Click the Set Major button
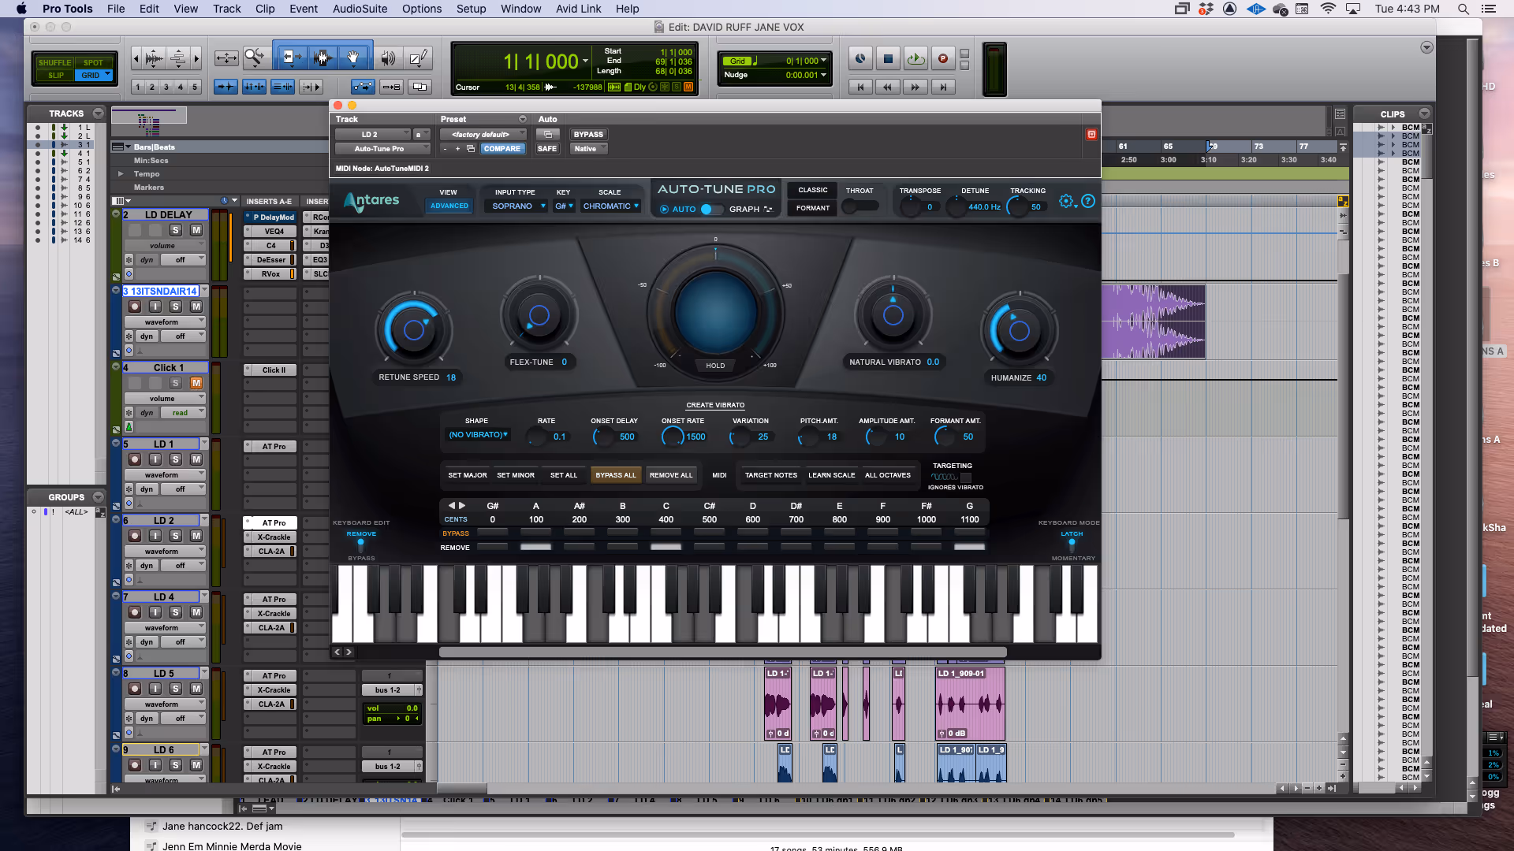 point(468,475)
